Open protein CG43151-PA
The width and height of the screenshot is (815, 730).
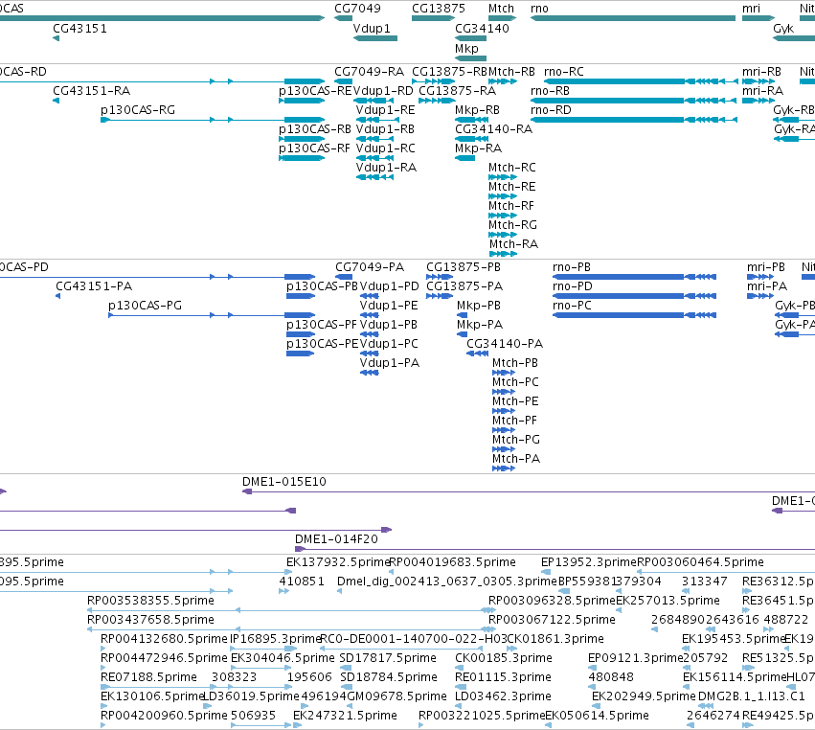click(57, 296)
